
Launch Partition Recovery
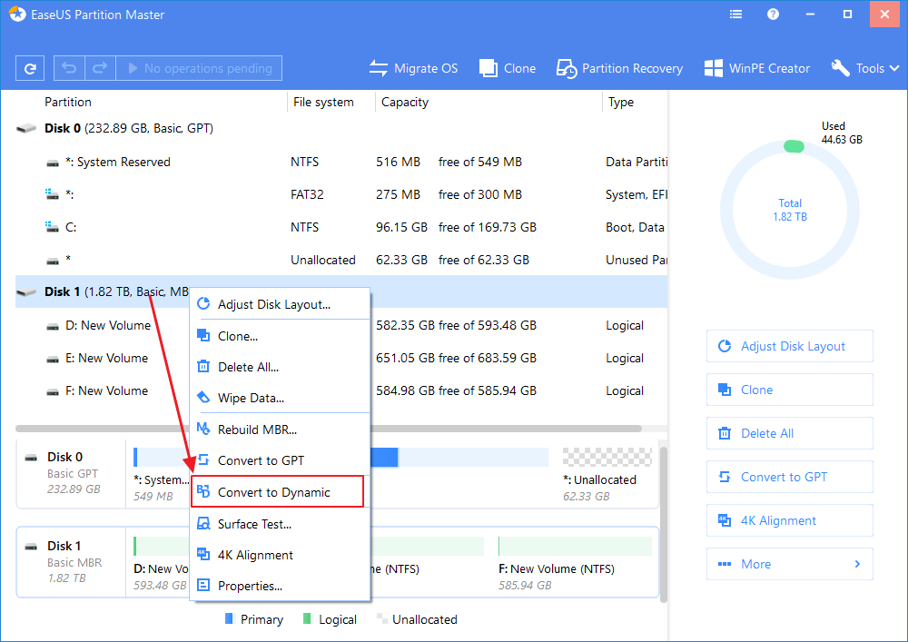pos(619,68)
